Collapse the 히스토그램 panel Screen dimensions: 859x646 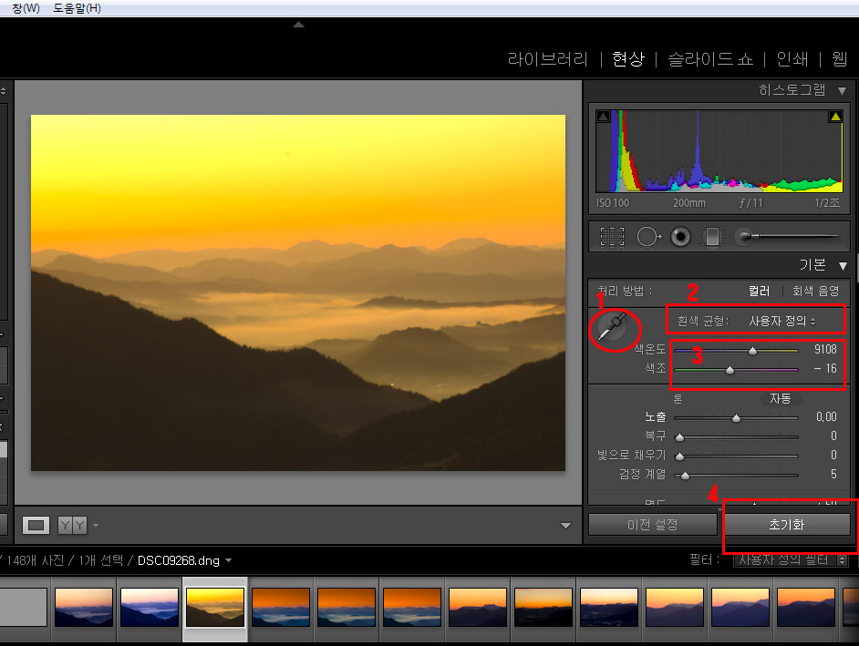tap(842, 90)
